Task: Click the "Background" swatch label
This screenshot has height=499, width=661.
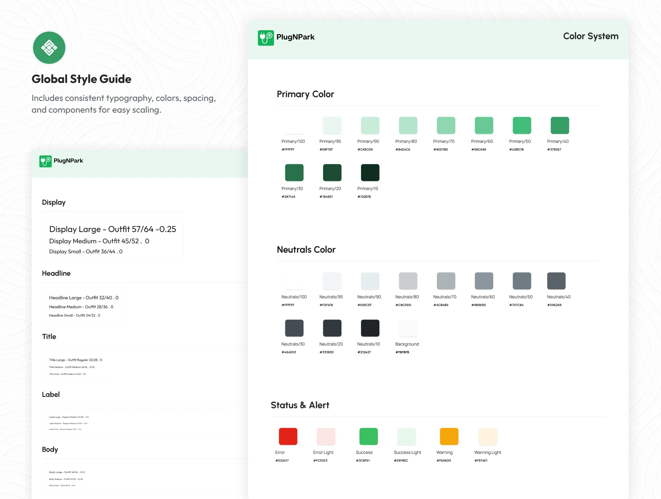Action: point(407,344)
